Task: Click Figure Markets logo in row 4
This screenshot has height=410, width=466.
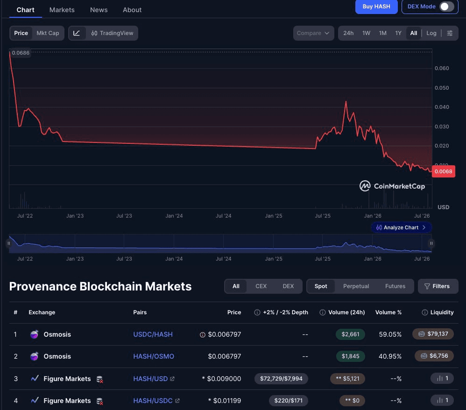Action: (x=35, y=400)
